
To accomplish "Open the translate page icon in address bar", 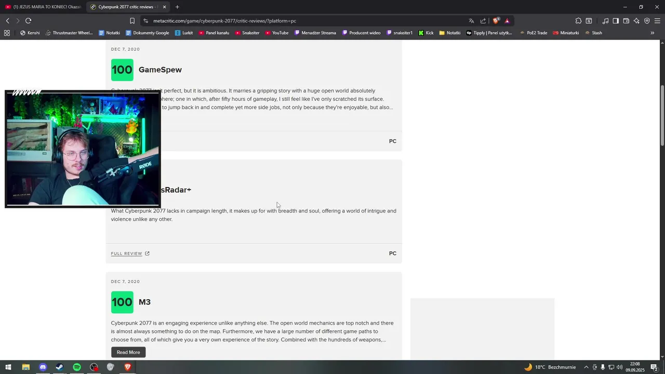I will click(x=471, y=21).
